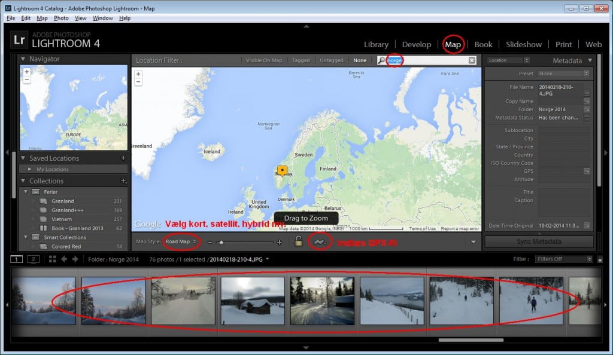Click the filmstrip horizontal scrollbar
The height and width of the screenshot is (355, 613).
[x=471, y=340]
